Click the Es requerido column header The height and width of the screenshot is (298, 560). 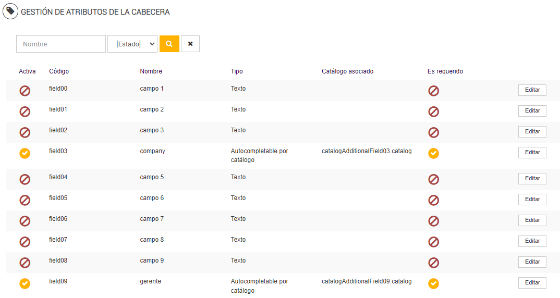point(445,71)
